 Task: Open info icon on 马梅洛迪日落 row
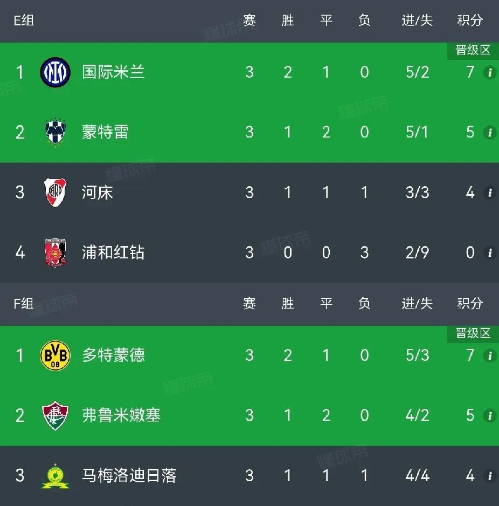pyautogui.click(x=490, y=476)
